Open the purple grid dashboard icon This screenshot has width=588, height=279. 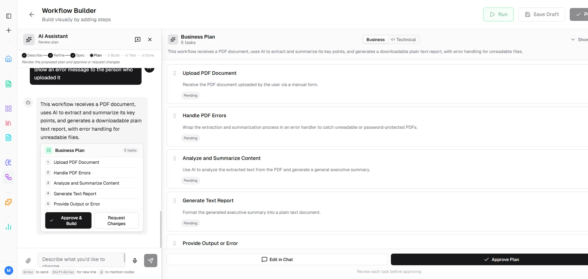[x=8, y=109]
